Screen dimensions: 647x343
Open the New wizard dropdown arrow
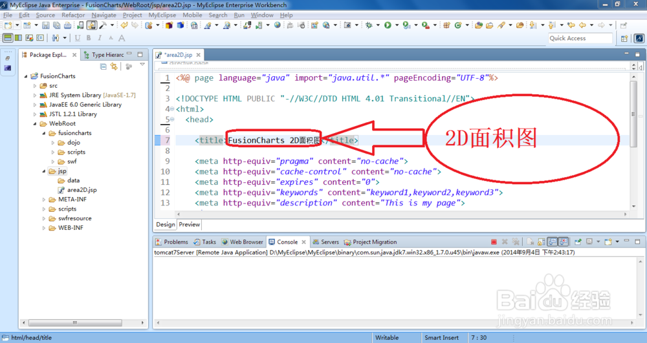point(17,25)
